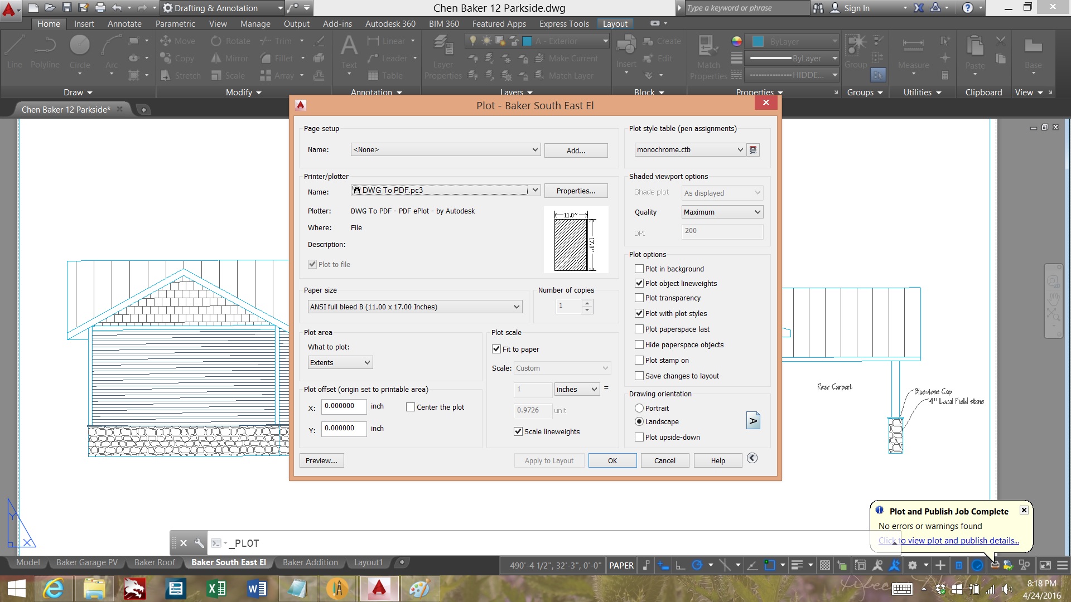
Task: Click the page setup Add... button
Action: tap(576, 151)
